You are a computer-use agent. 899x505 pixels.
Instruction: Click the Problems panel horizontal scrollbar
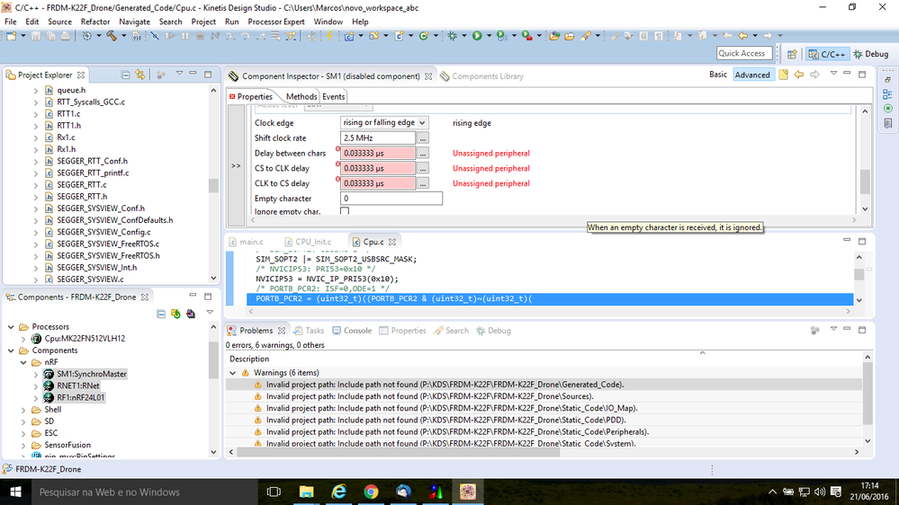point(399,452)
